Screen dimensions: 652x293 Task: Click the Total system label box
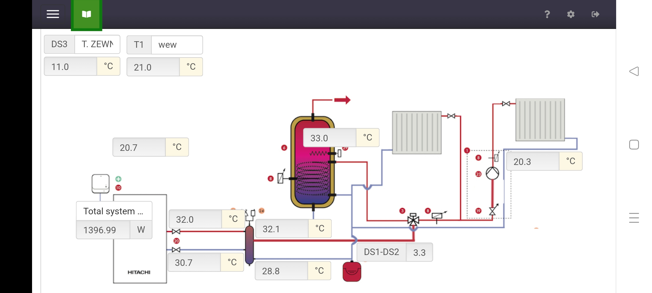(x=114, y=211)
